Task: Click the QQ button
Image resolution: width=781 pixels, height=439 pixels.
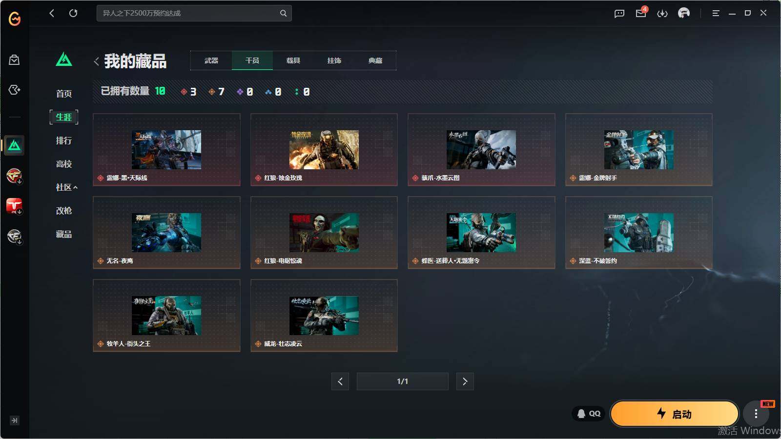Action: pos(589,414)
